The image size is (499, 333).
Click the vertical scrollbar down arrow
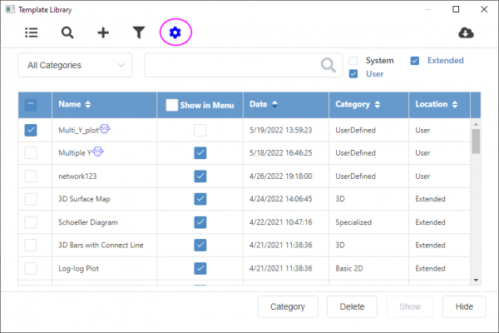point(476,281)
